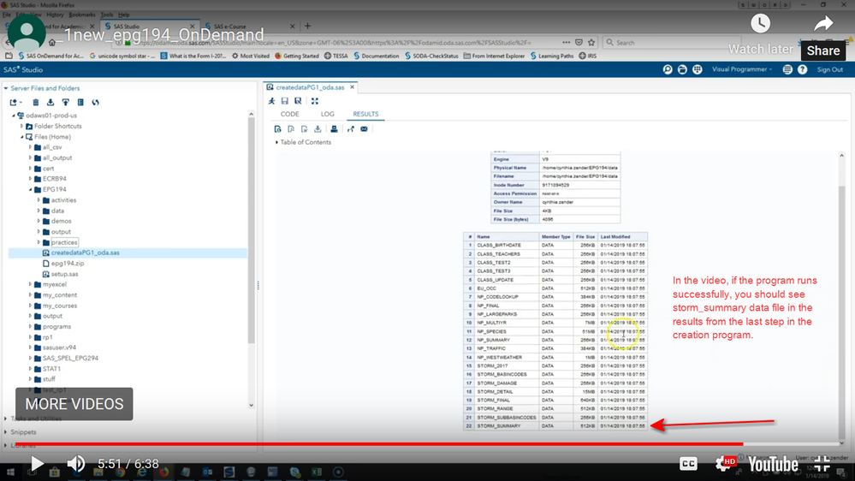Save the program with the floppy disk icon
Viewport: 855px width, 481px height.
(285, 101)
